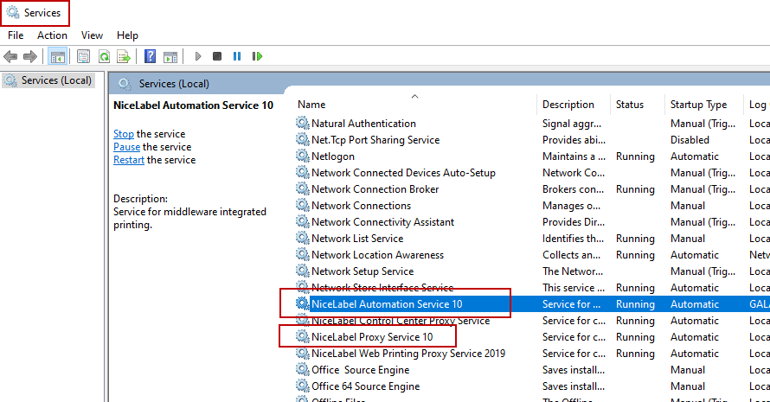Click the Restart the service link
The height and width of the screenshot is (402, 770).
click(x=129, y=160)
